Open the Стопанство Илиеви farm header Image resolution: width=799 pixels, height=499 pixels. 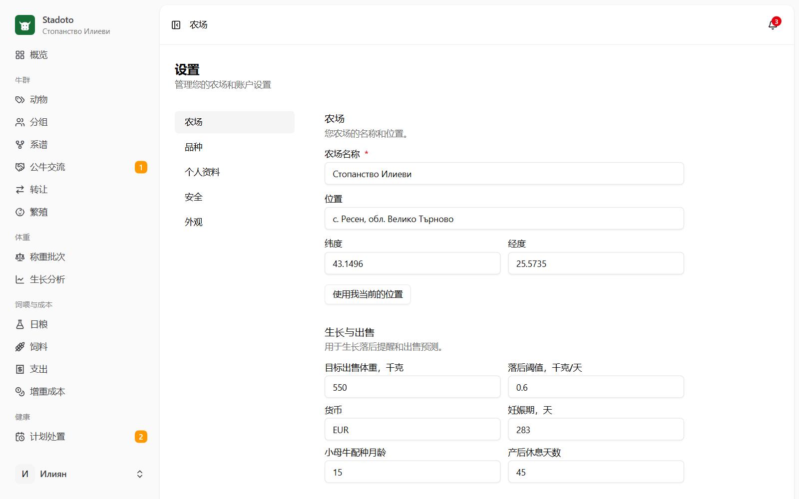tap(80, 25)
